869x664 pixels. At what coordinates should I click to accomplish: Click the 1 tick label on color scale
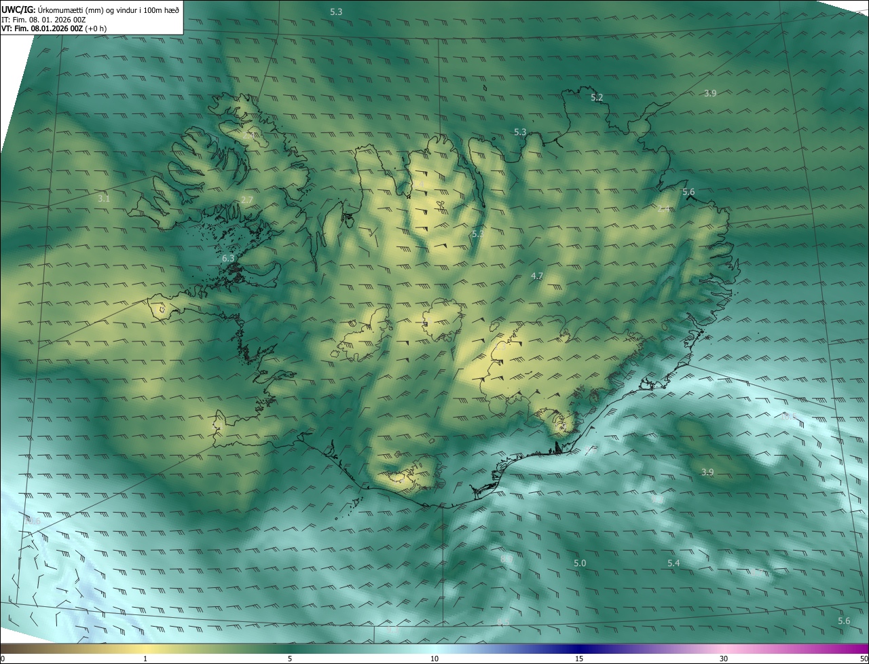[x=145, y=659]
